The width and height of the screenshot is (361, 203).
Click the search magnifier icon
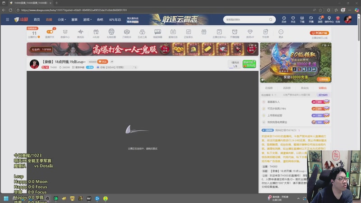271,19
